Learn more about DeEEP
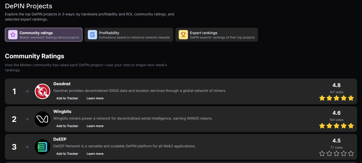 [x=95, y=154]
